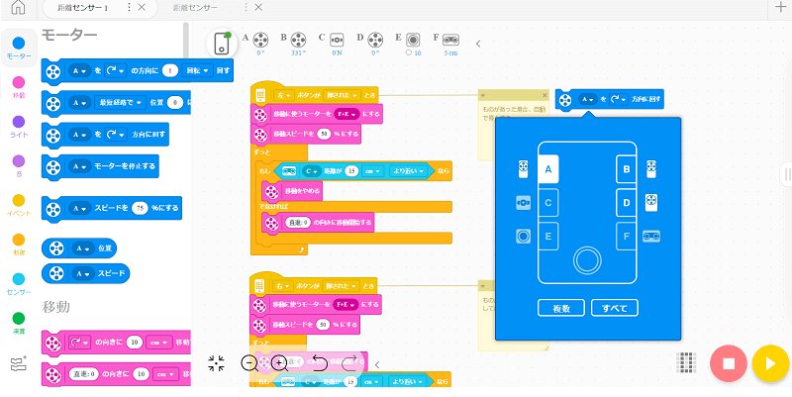Open the 距離センサー tab options menu
The image size is (792, 397).
(x=246, y=7)
